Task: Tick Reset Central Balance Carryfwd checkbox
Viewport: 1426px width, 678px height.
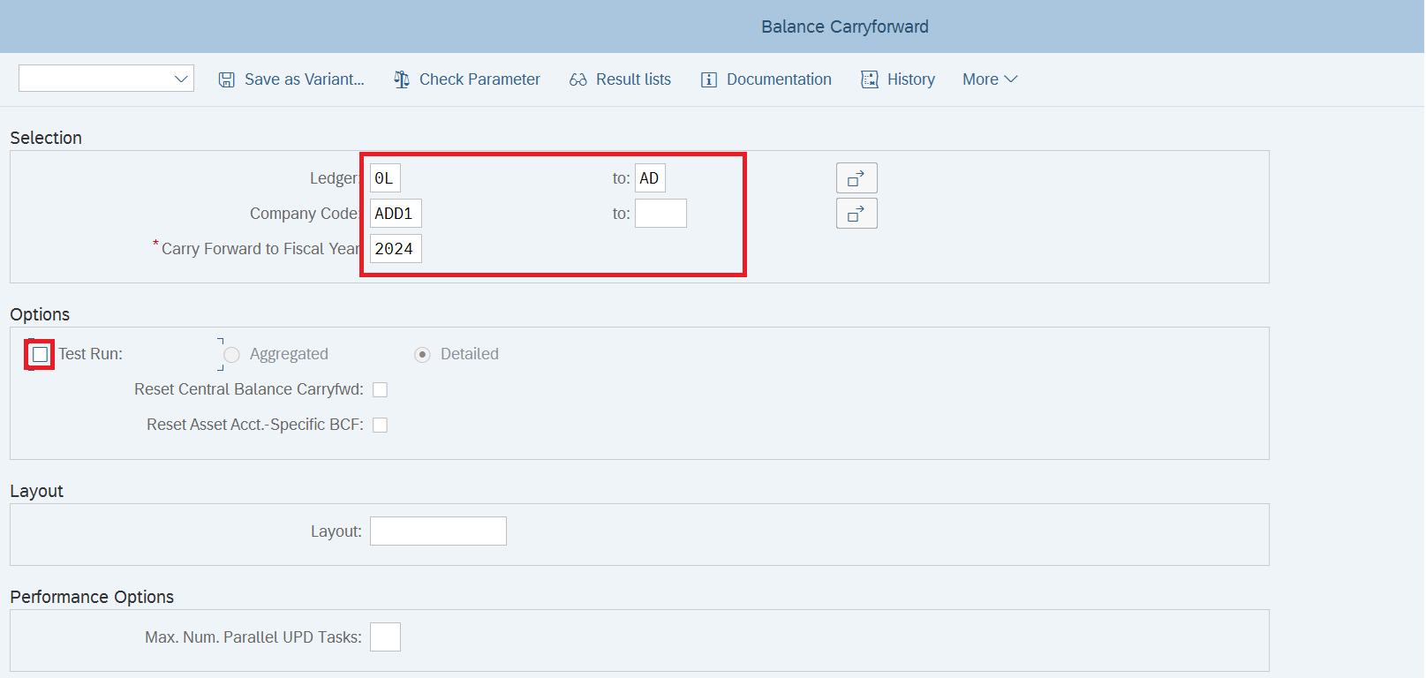Action: click(381, 389)
